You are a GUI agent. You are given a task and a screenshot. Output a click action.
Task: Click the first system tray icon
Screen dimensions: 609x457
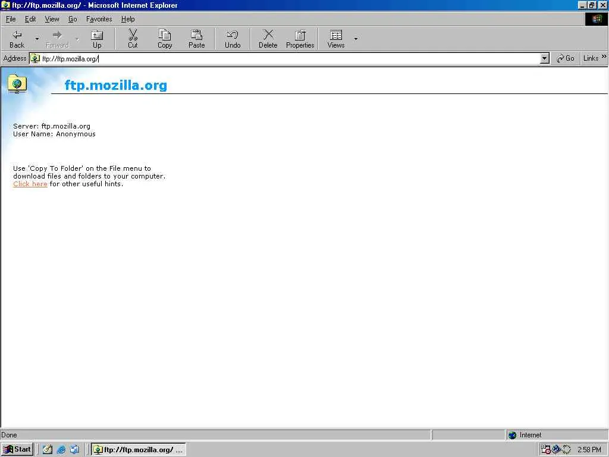(x=546, y=450)
